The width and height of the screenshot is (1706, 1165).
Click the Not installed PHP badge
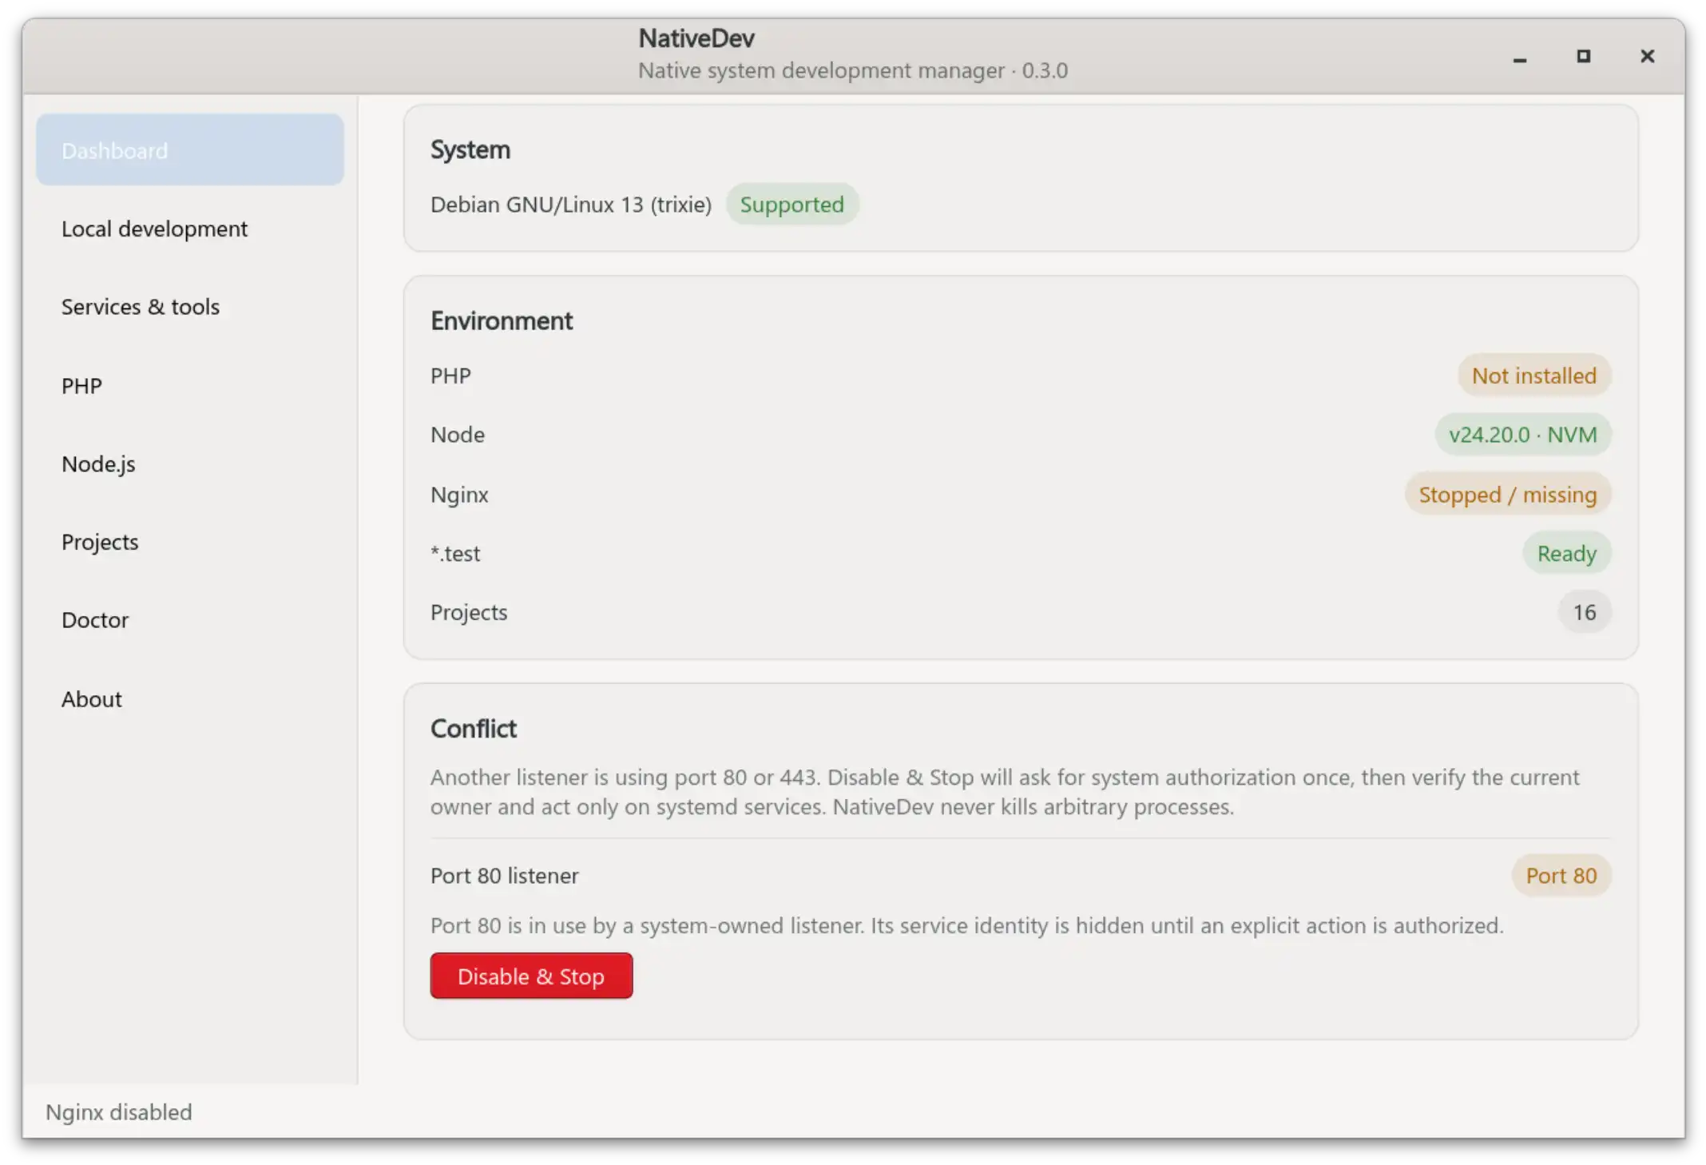click(x=1534, y=376)
